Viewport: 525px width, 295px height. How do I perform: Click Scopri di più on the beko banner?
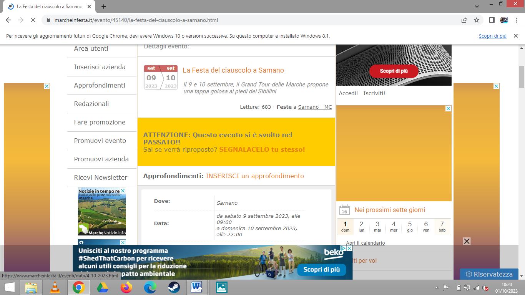(321, 269)
